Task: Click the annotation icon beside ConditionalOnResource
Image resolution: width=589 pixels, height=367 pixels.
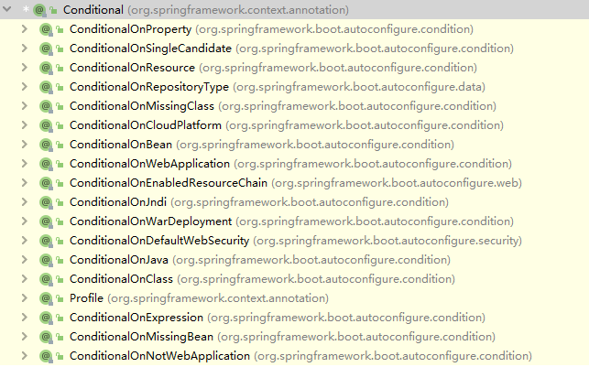Action: (46, 68)
